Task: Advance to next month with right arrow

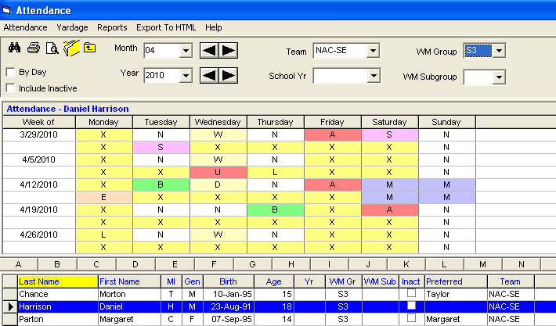Action: coord(228,51)
